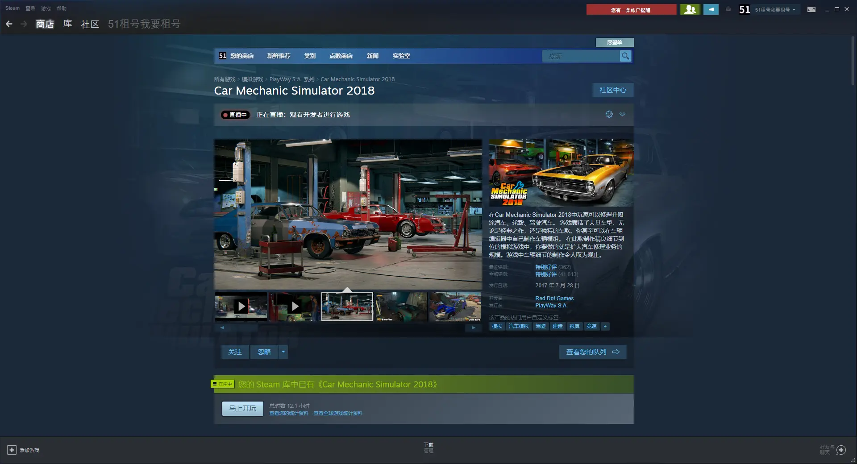This screenshot has height=464, width=857.
Task: Open the friends icon in the top bar
Action: [x=690, y=9]
